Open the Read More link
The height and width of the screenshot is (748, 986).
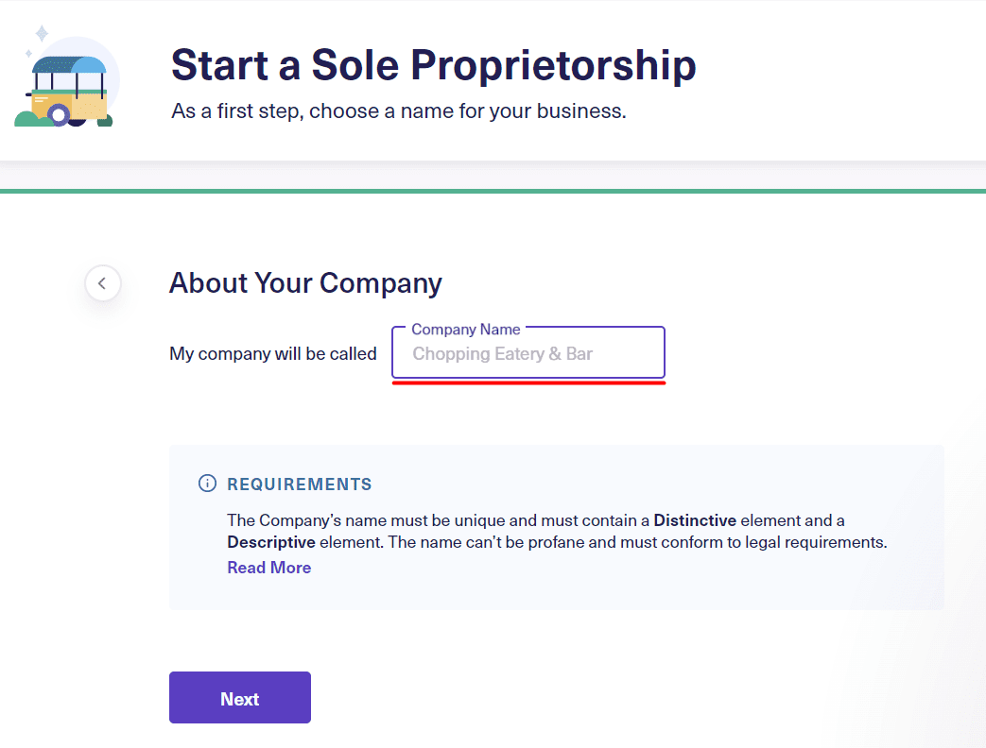(269, 567)
